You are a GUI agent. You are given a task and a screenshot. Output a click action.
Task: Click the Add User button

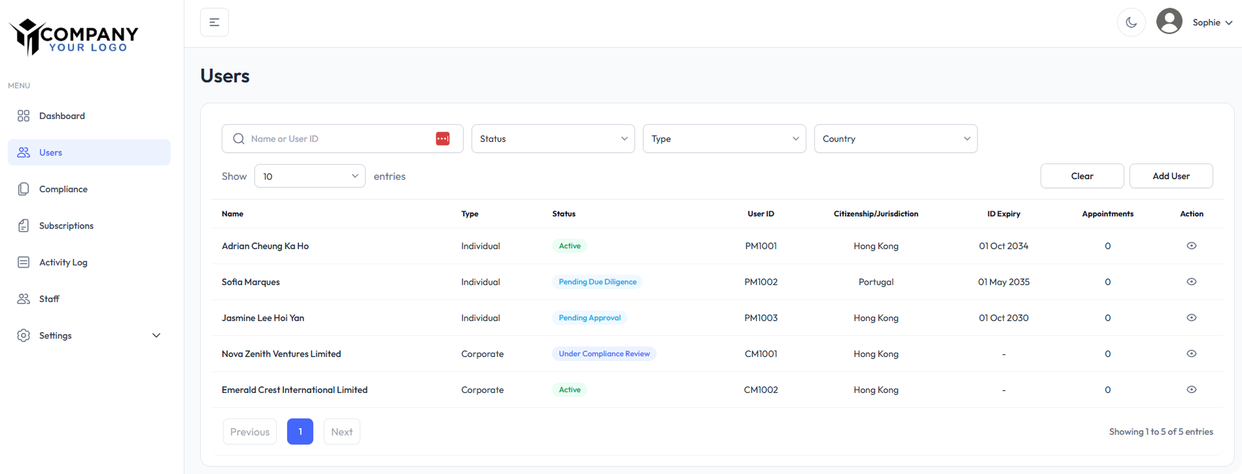point(1171,176)
